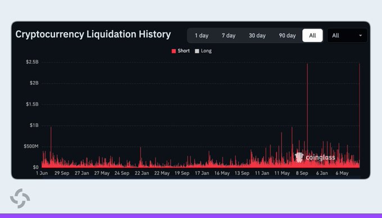This screenshot has width=382, height=218.
Task: Click the 6 Jan x-axis date
Action: pyautogui.click(x=322, y=173)
